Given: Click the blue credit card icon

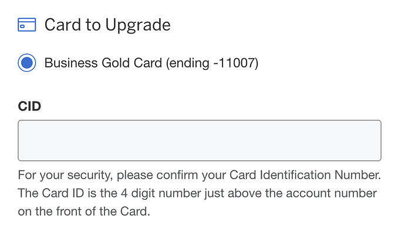Looking at the screenshot, I should (27, 25).
